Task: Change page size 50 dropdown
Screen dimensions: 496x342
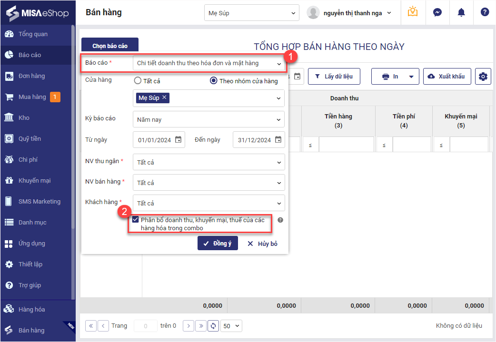Action: coord(231,326)
